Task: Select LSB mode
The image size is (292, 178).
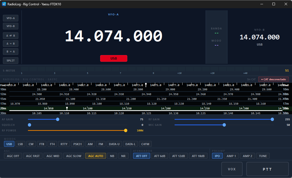Action: 20,144
